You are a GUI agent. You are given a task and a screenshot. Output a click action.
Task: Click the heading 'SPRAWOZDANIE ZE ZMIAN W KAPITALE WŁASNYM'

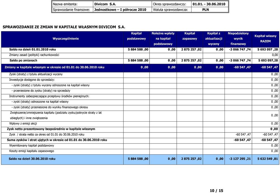[x=64, y=27]
